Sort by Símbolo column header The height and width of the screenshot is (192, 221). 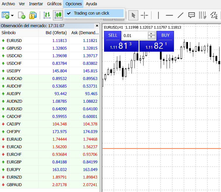(19, 33)
